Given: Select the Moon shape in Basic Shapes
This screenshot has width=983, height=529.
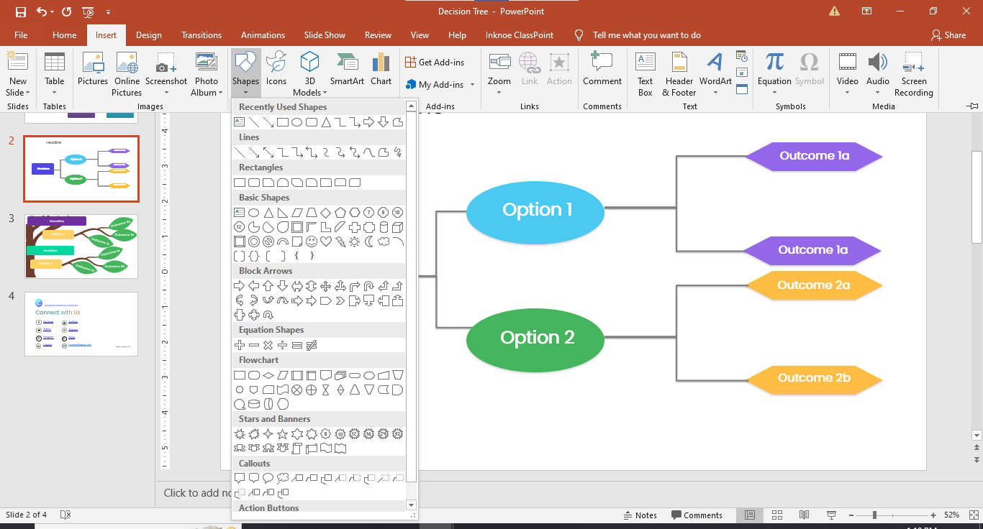Looking at the screenshot, I should pyautogui.click(x=369, y=241).
